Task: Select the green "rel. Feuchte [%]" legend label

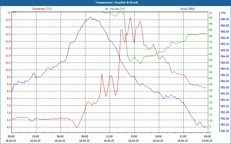Action: click(115, 9)
